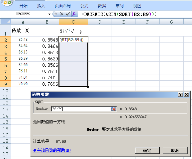Select row 9 header
Image resolution: width=192 pixels, height=159 pixels.
pos(6,84)
